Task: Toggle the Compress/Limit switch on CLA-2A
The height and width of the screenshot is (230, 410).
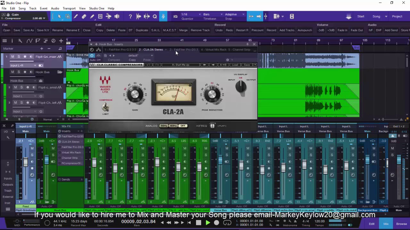Action: pyautogui.click(x=105, y=107)
